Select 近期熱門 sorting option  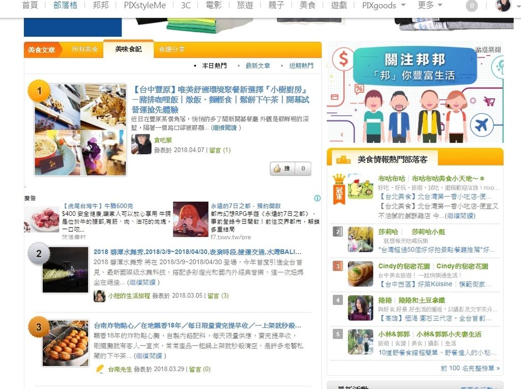[301, 66]
